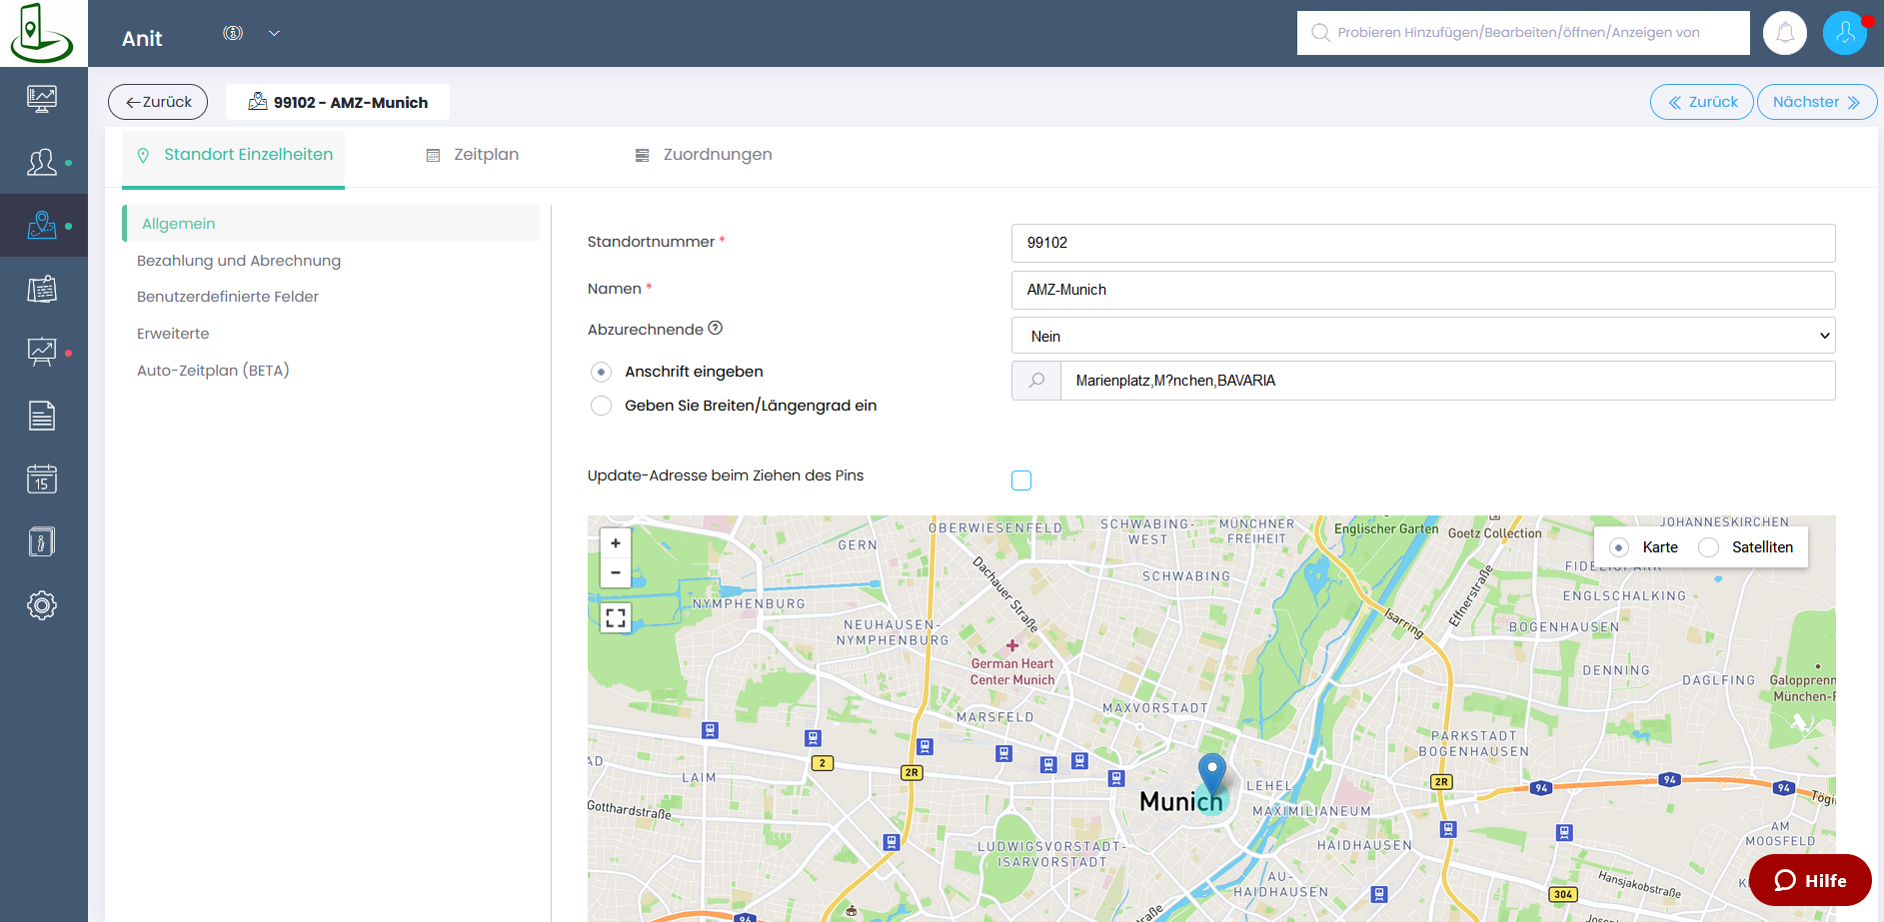Open the user profile avatar
The width and height of the screenshot is (1884, 922).
1844,33
